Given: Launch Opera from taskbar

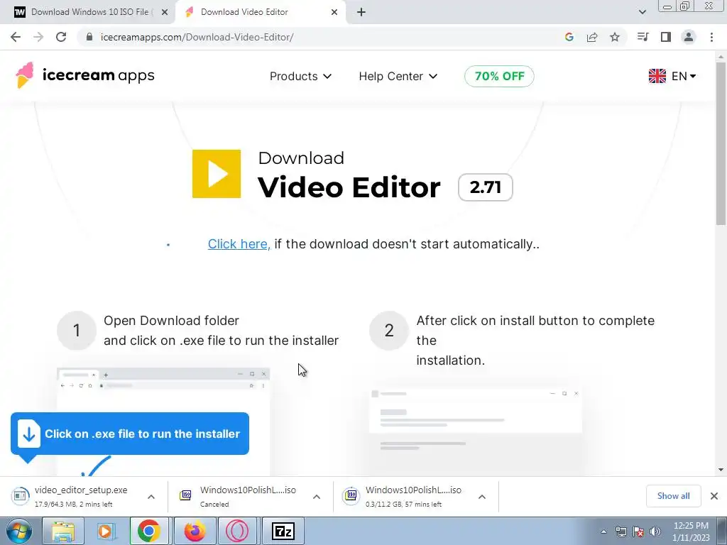Looking at the screenshot, I should [x=237, y=531].
